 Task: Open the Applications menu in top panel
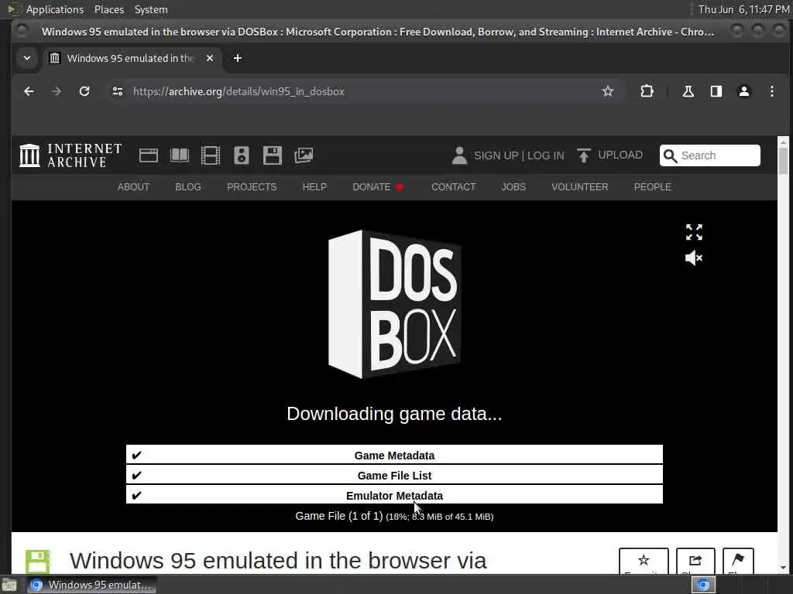point(55,9)
